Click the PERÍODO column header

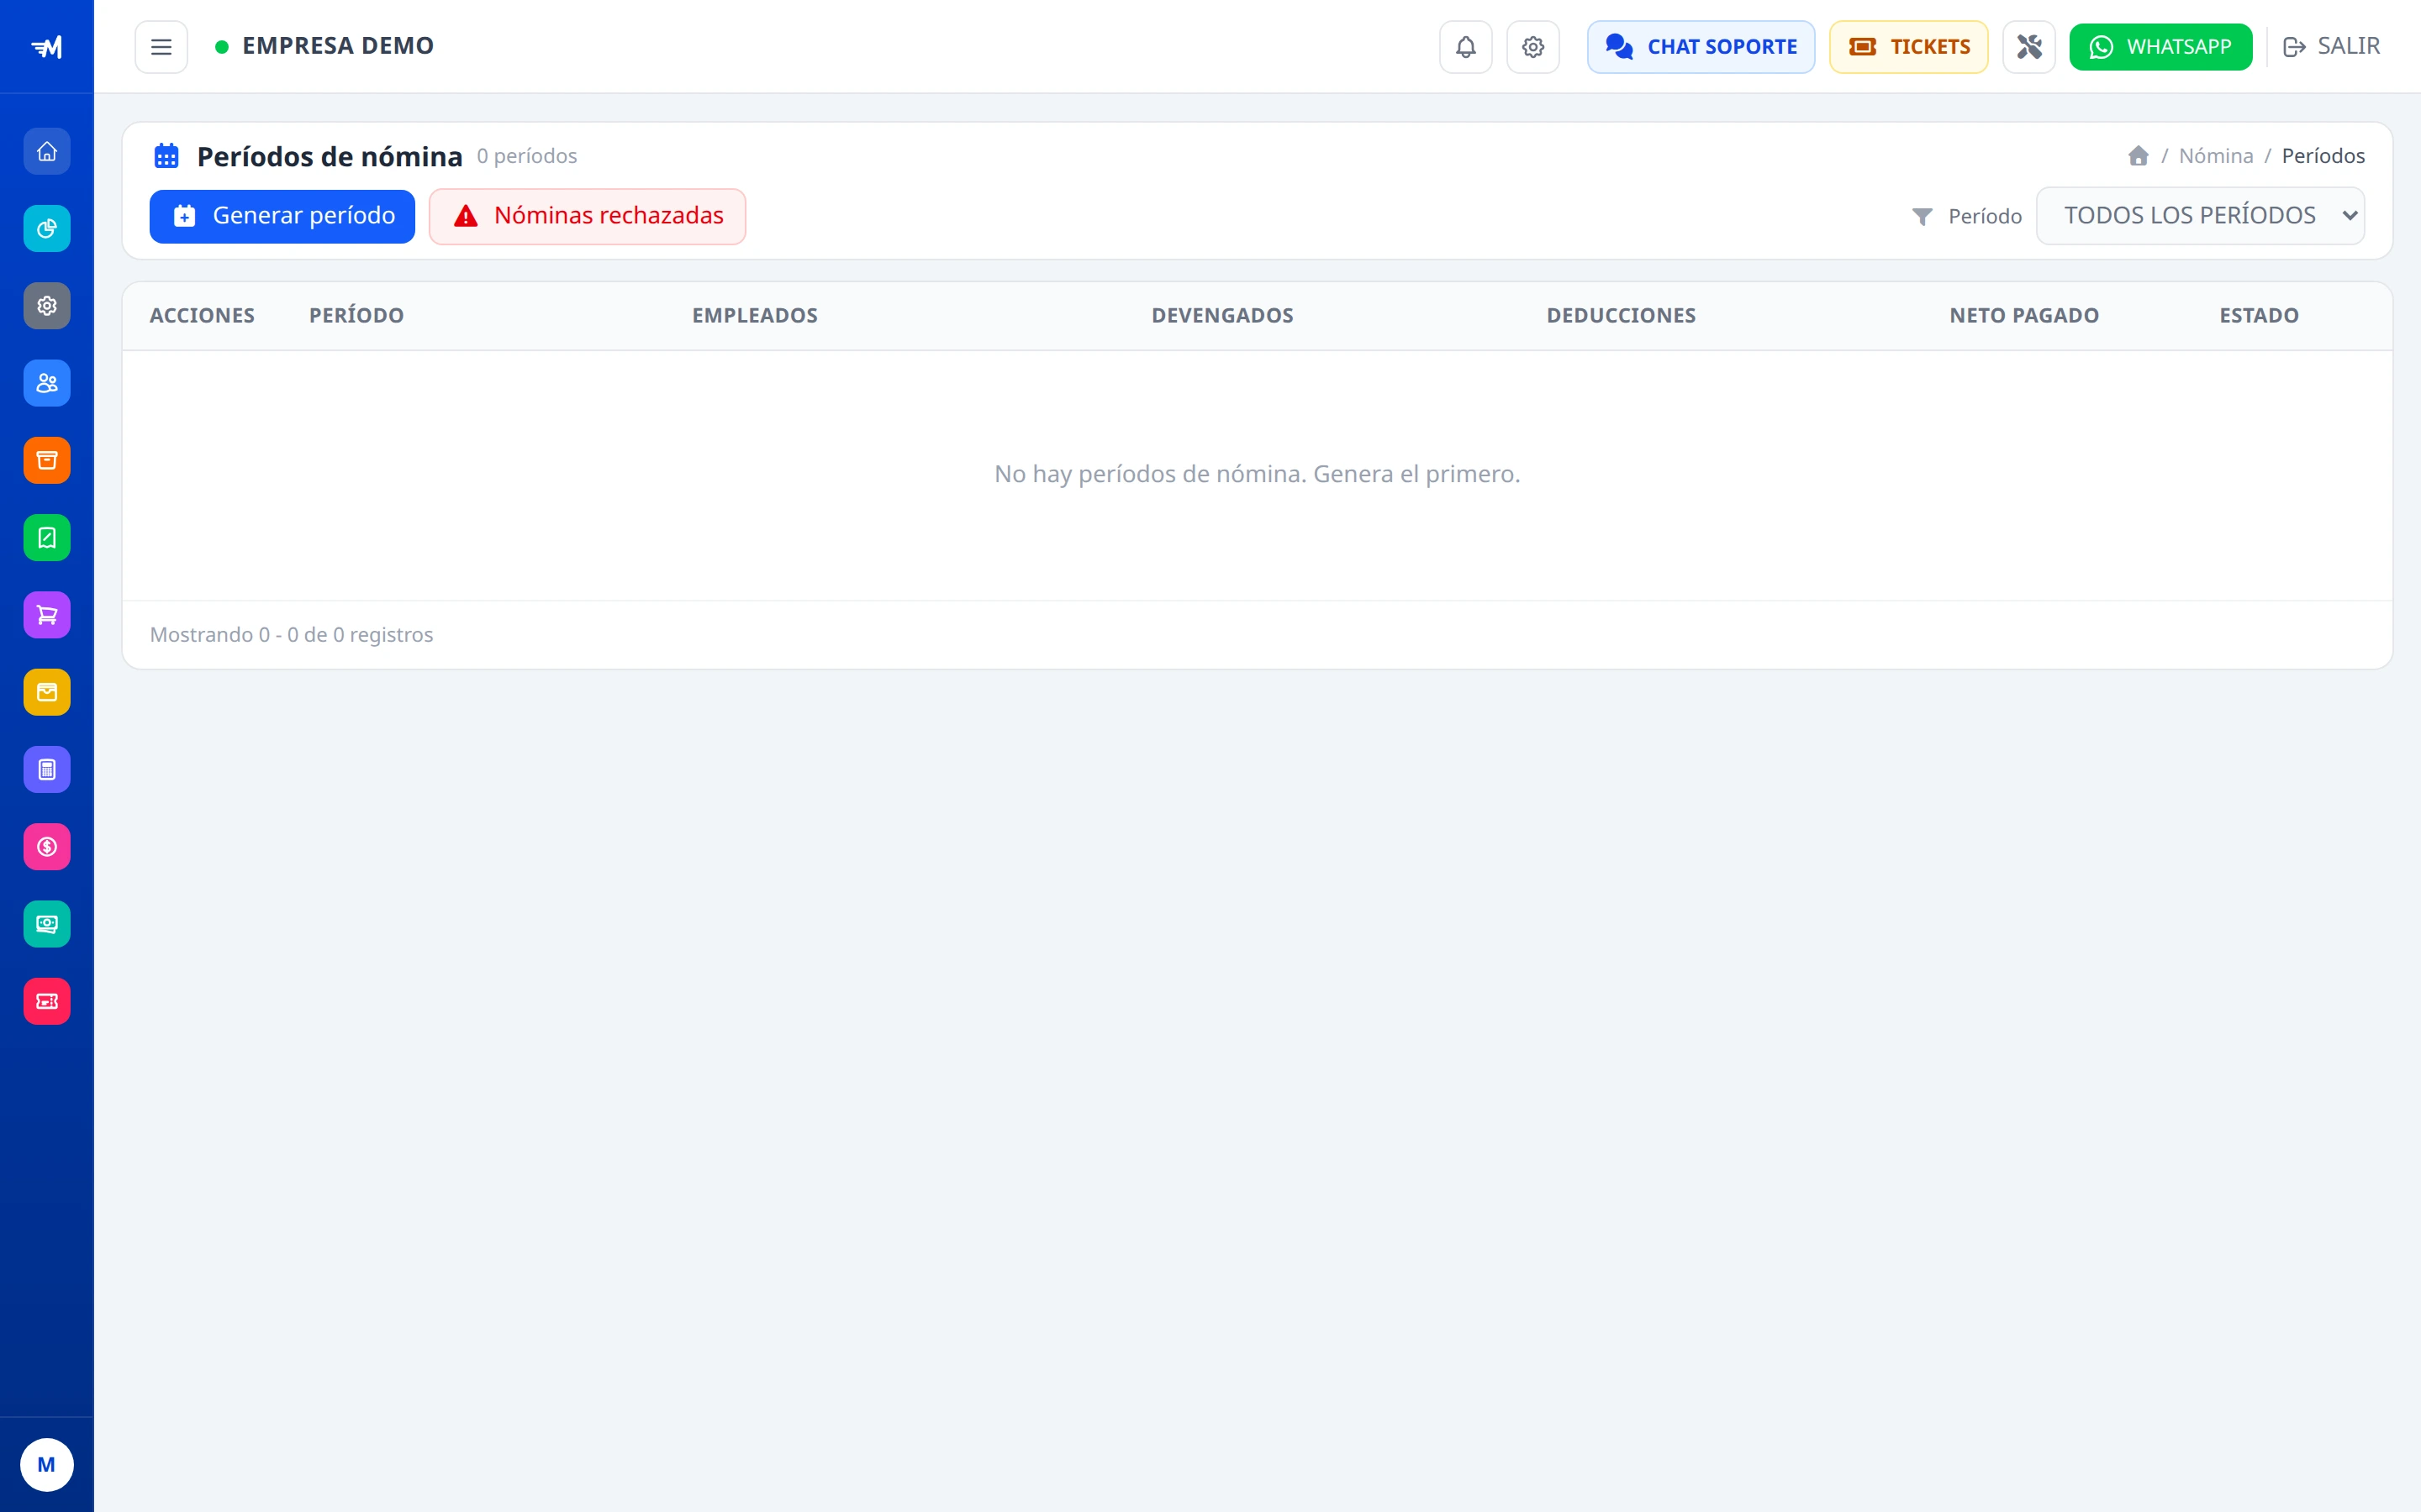(356, 316)
